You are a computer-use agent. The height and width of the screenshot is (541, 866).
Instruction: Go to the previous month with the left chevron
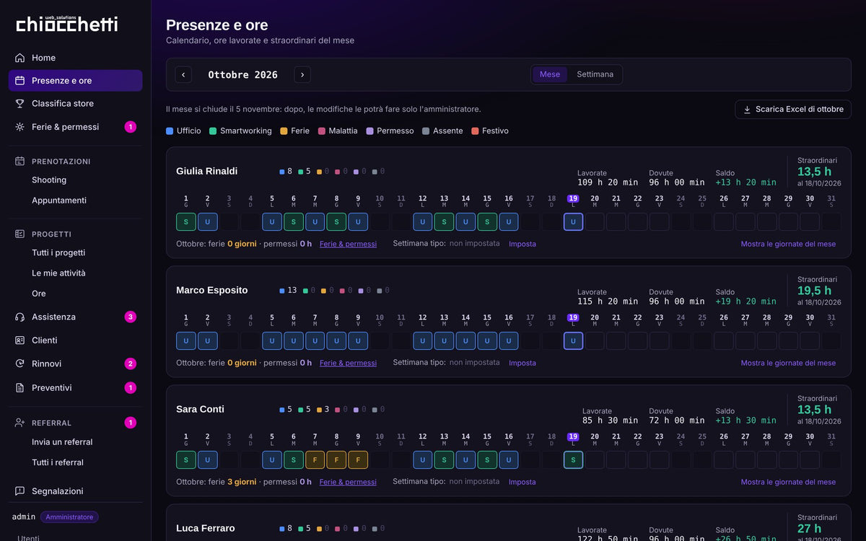[183, 74]
